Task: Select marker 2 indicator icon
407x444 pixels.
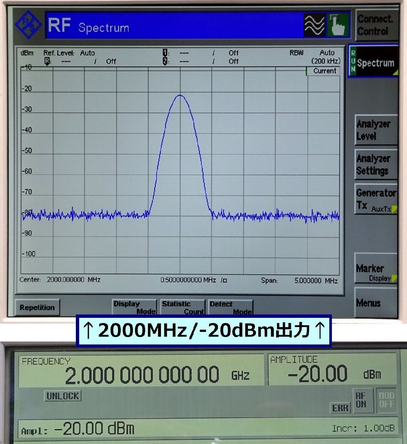Action: coord(165,61)
